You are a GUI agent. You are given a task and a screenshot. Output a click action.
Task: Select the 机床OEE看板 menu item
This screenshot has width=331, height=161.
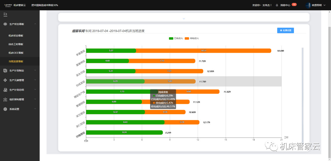coord(16,53)
